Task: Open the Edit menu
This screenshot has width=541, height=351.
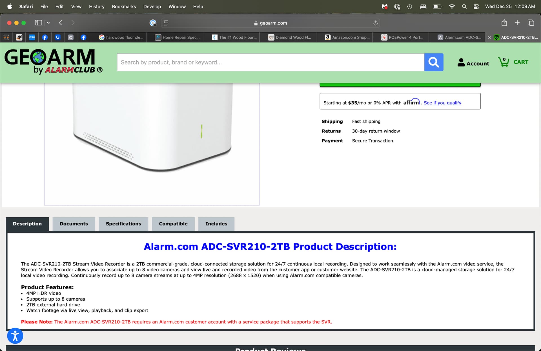Action: [x=59, y=6]
